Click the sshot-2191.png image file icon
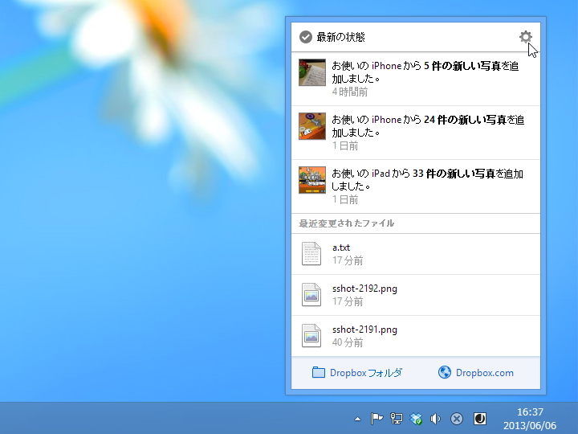Screen dimensions: 578x434 (x=311, y=336)
